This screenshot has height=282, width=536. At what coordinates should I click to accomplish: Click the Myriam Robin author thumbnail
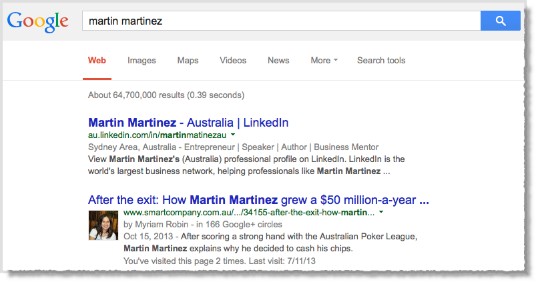(103, 225)
